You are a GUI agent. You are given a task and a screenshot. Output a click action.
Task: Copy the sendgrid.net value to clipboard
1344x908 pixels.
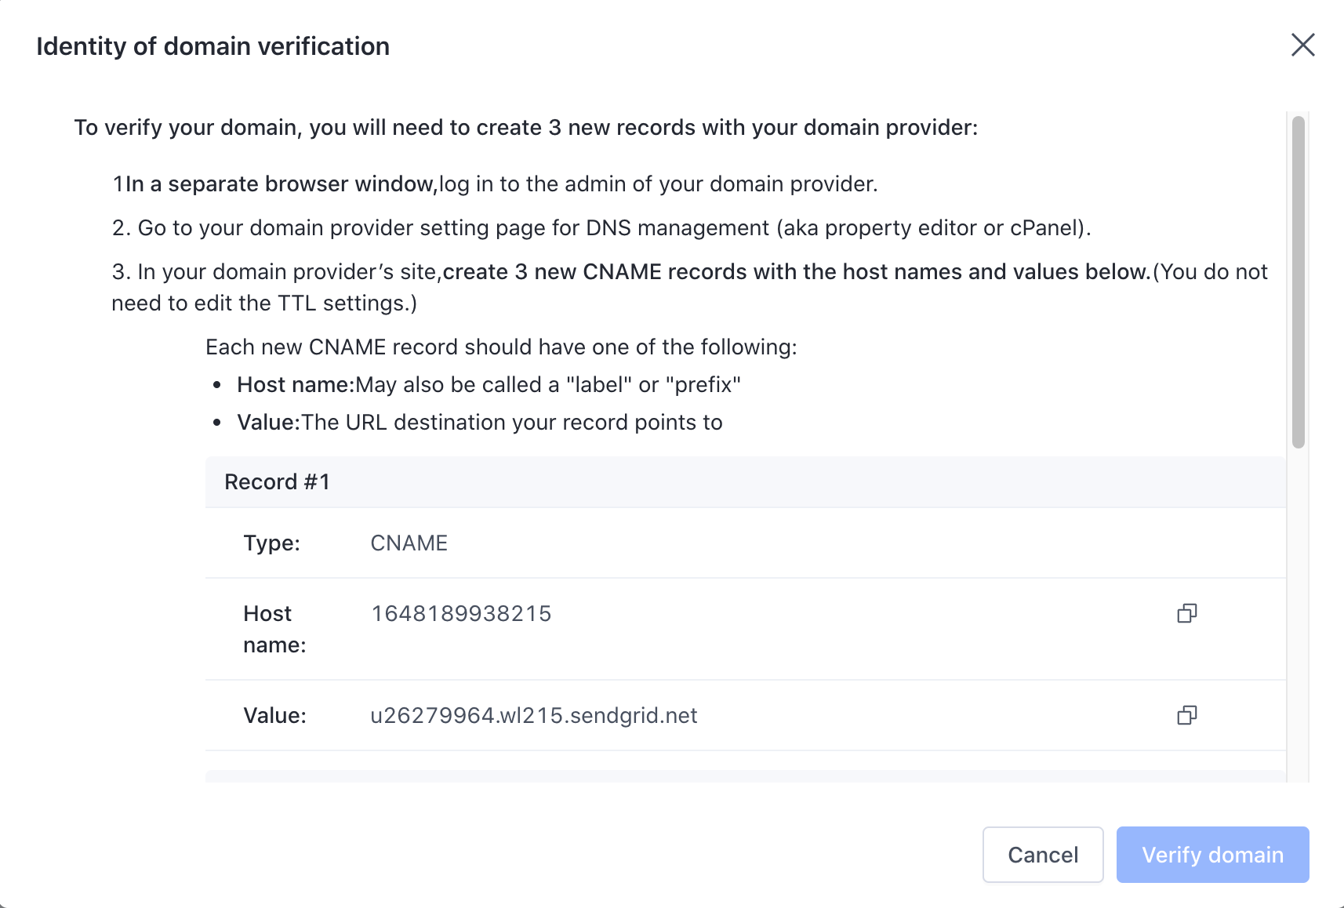coord(1186,715)
